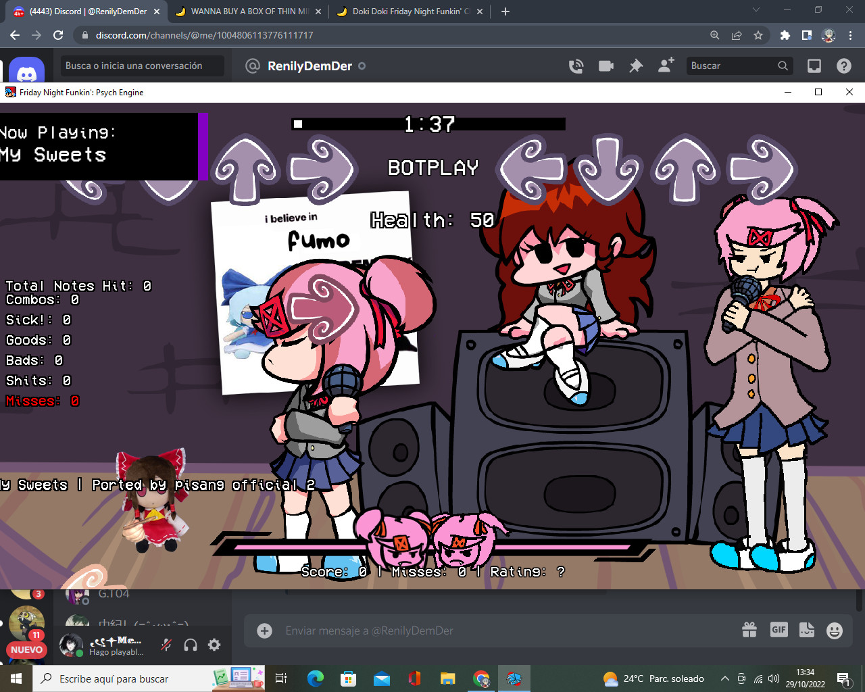Click the red NUEVO badge in Discord sidebar

click(x=26, y=649)
